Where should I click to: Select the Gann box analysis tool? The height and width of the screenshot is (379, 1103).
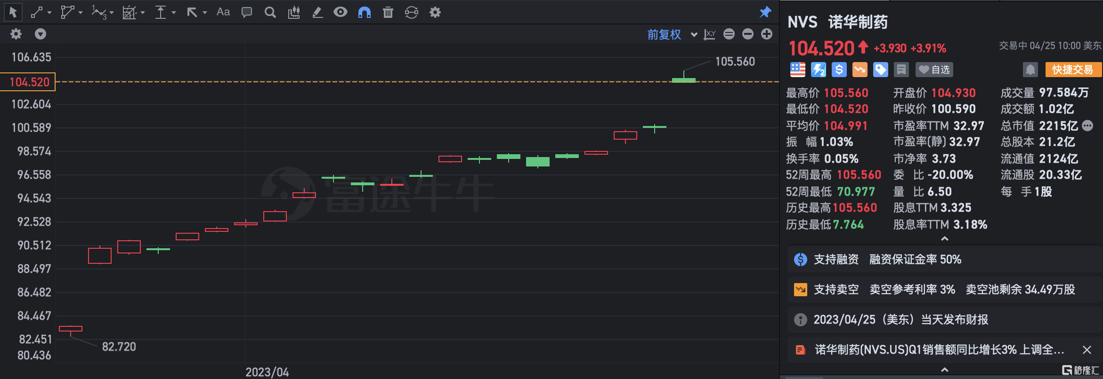[x=130, y=12]
